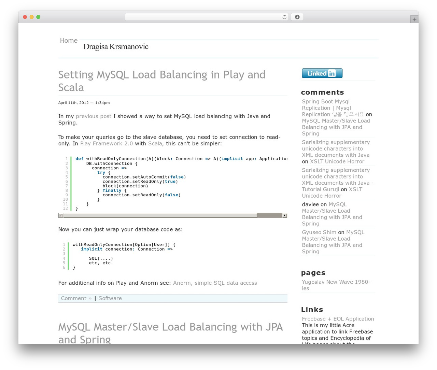Open the Software category link
The image size is (437, 370).
pos(110,298)
